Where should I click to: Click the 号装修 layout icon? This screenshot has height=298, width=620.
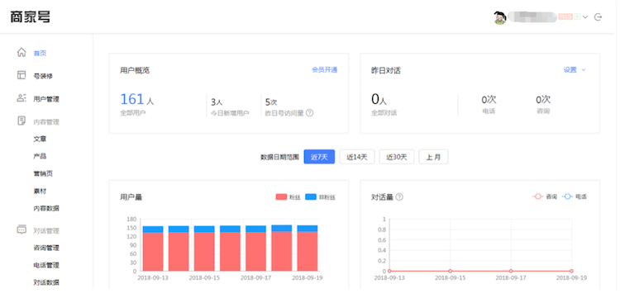(x=21, y=75)
